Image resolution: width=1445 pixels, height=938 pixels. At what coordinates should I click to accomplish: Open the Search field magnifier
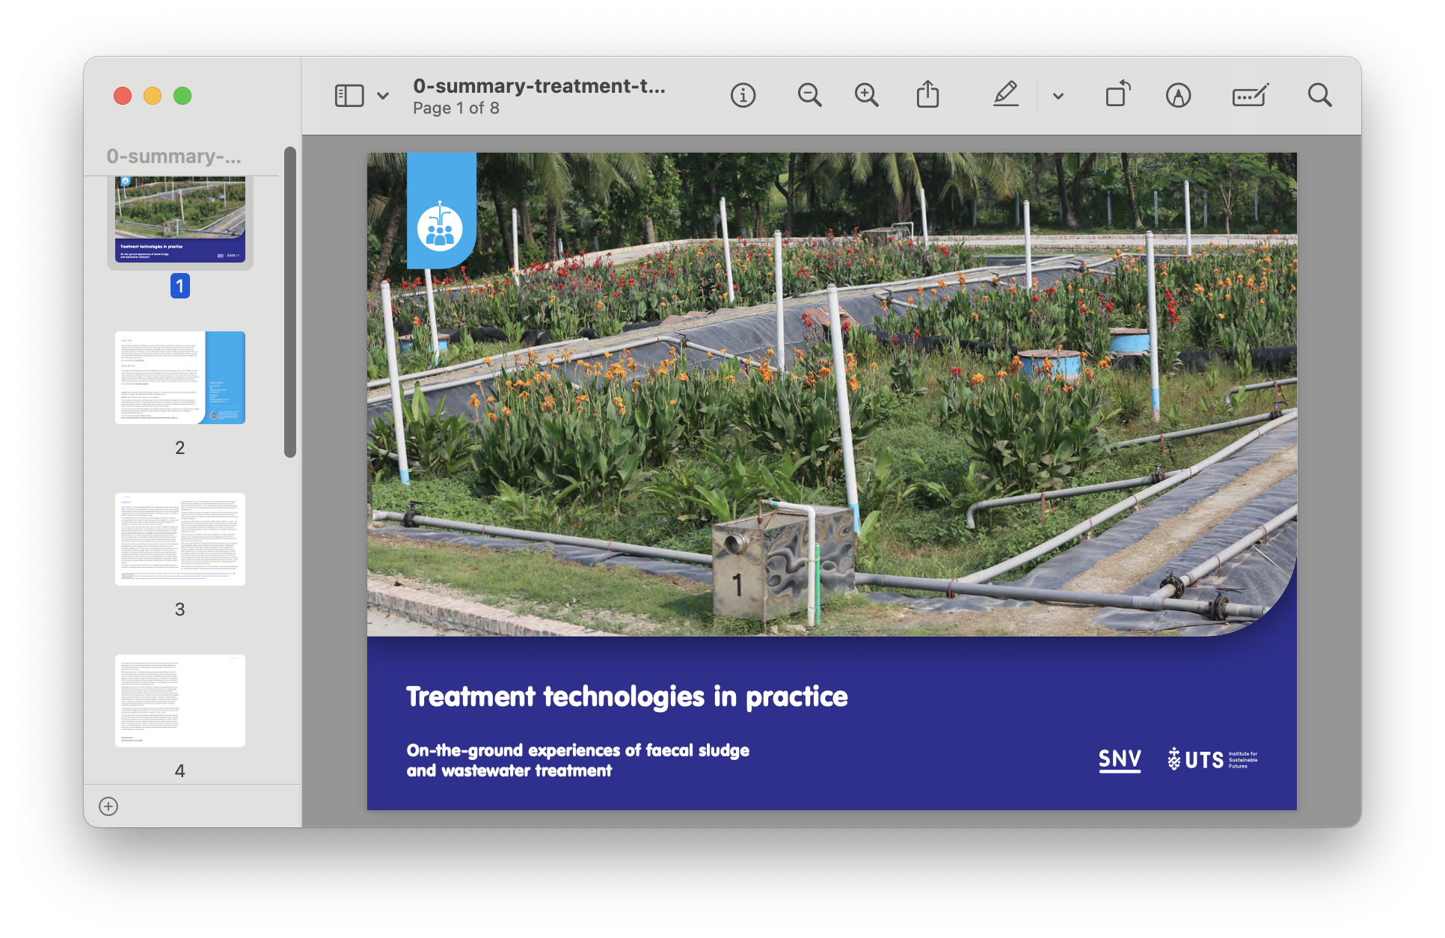(1319, 96)
